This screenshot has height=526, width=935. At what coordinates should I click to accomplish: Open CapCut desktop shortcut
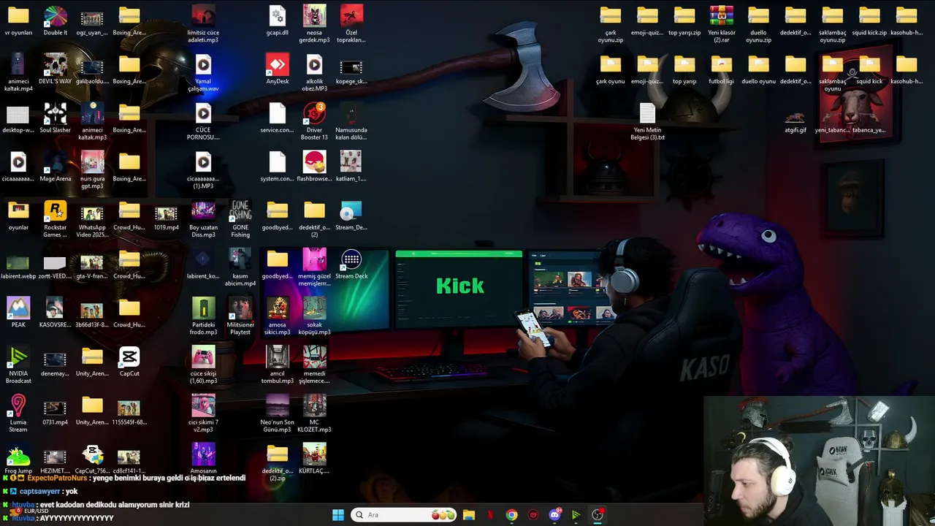coord(129,362)
